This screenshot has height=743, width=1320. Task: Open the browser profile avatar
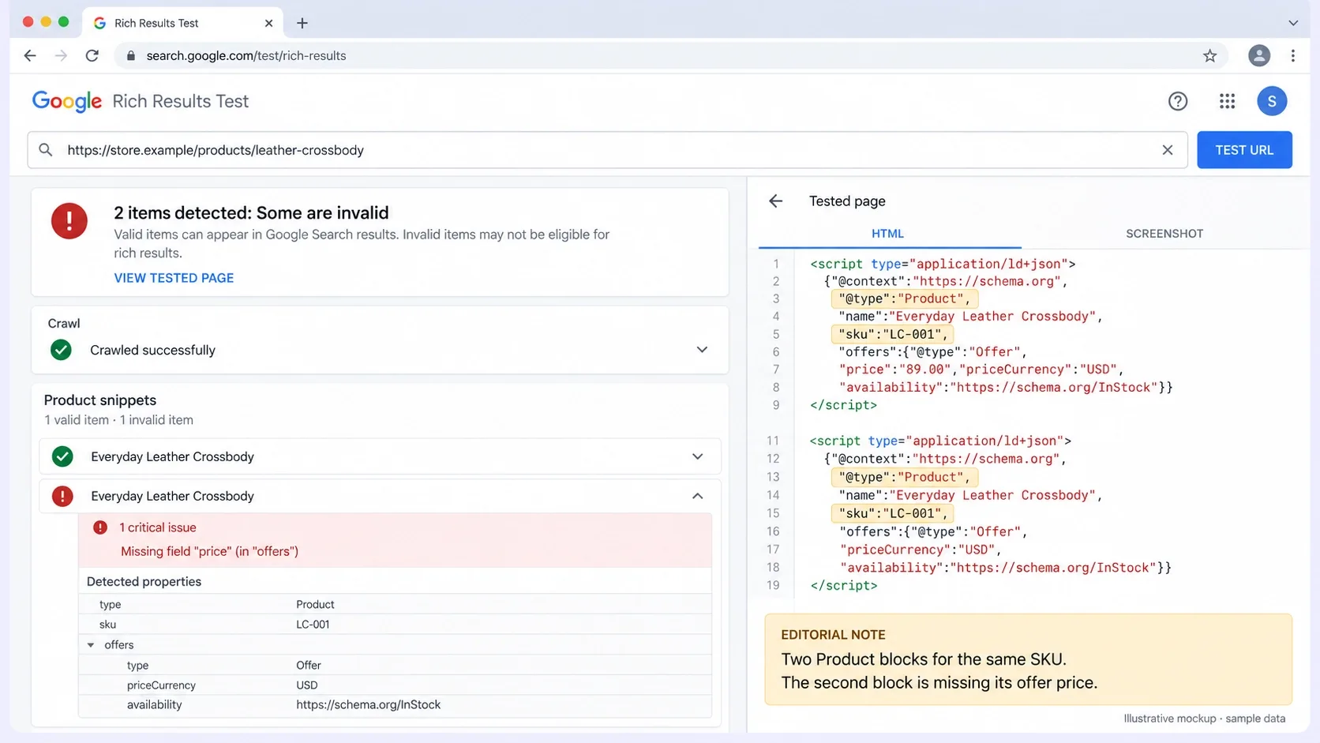point(1259,55)
